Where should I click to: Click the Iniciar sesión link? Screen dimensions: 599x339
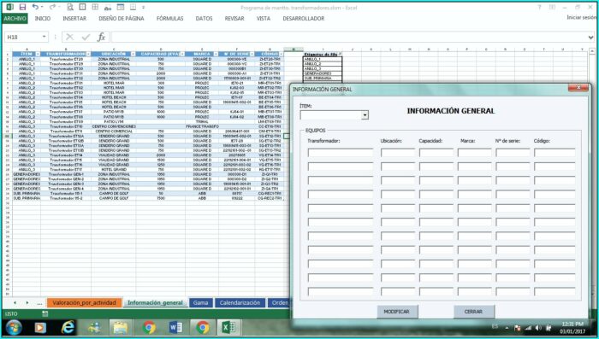coord(581,18)
